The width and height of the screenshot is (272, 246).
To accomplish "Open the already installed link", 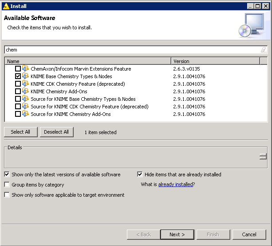I will [175, 184].
